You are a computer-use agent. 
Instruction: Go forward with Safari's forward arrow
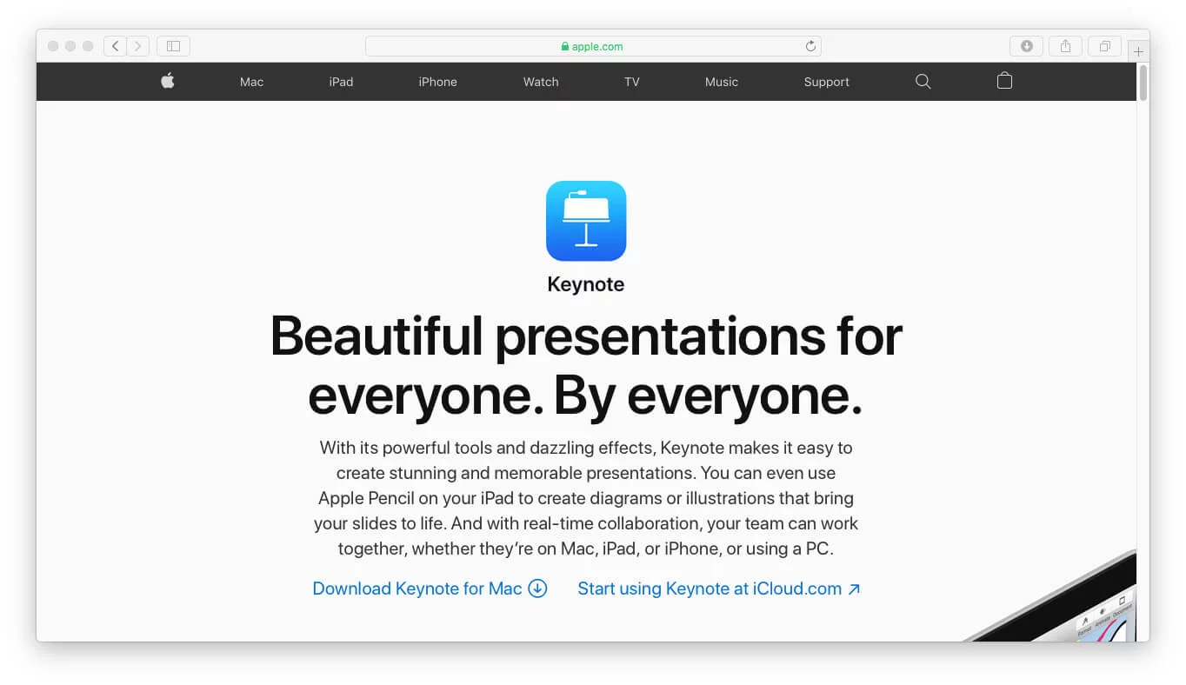tap(138, 46)
